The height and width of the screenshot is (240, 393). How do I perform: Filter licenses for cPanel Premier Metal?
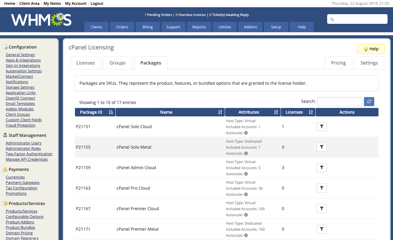point(322,229)
